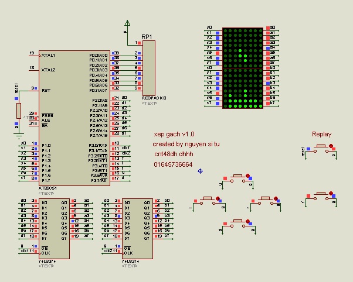Click the upper LED matrix with a0-a7 pins
This screenshot has height=282, width=353.
point(243,47)
